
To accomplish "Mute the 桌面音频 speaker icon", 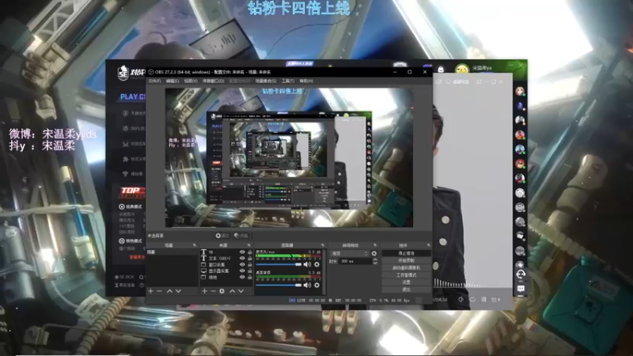I will point(307,285).
